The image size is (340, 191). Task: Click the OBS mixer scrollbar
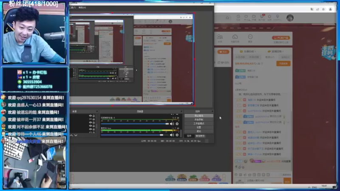click(181, 133)
